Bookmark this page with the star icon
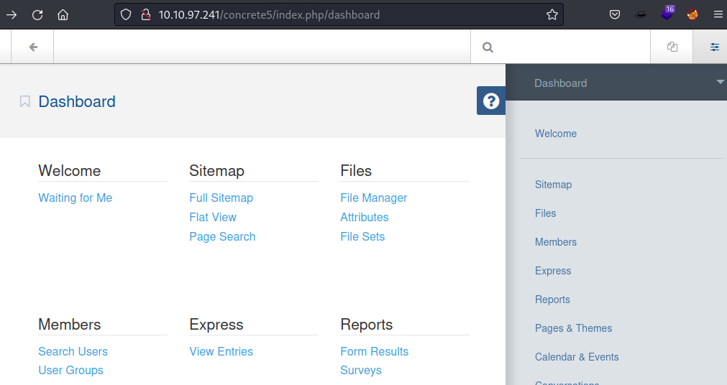Viewport: 727px width, 385px height. 552,14
